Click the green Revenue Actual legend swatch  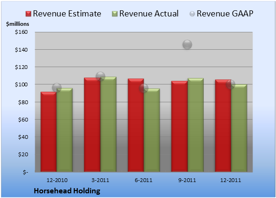coord(115,14)
